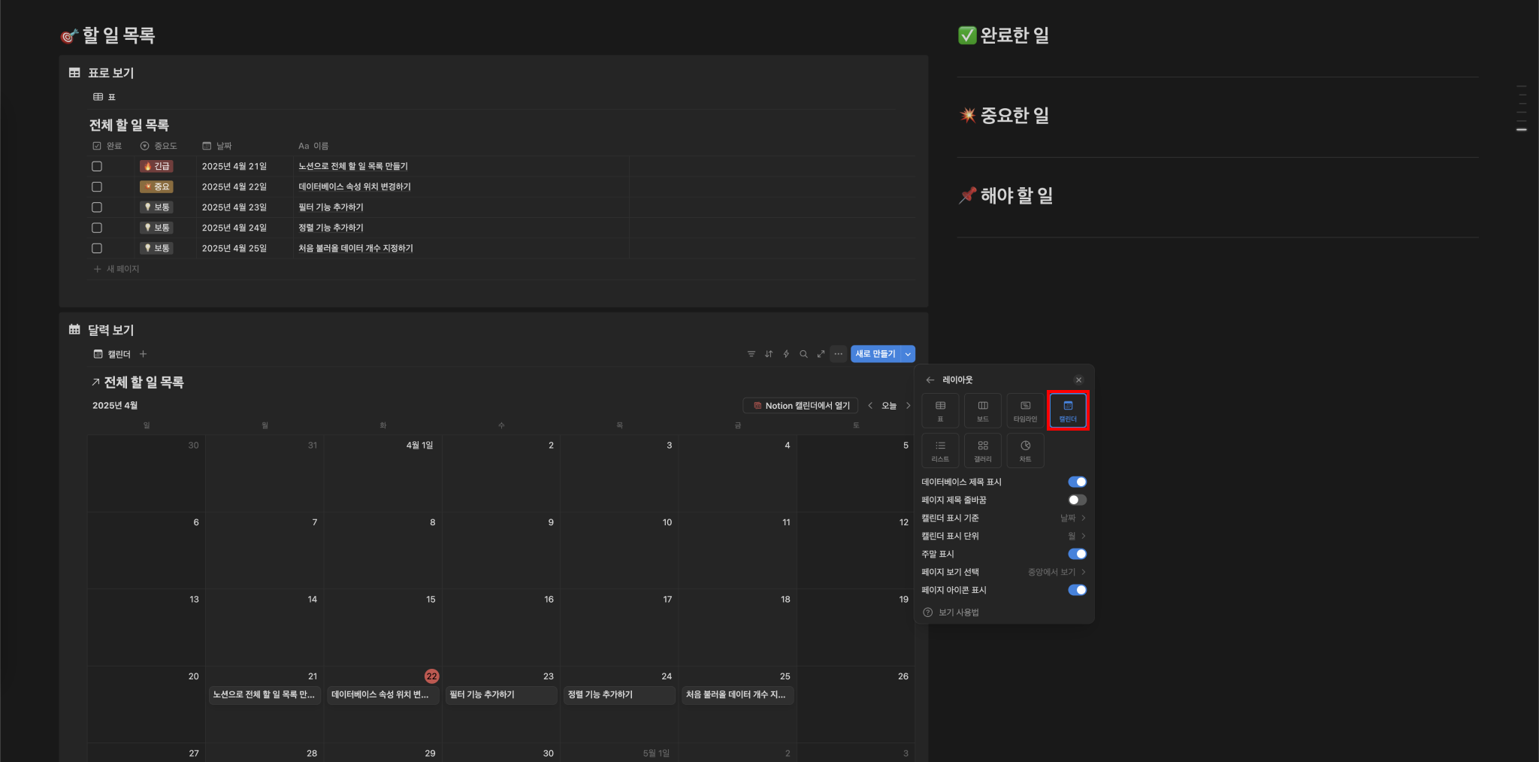The width and height of the screenshot is (1539, 762).
Task: Check the 완료 box for 4월 22일 row
Action: click(97, 186)
